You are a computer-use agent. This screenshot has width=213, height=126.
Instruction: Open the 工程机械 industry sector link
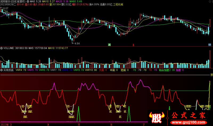118,5
